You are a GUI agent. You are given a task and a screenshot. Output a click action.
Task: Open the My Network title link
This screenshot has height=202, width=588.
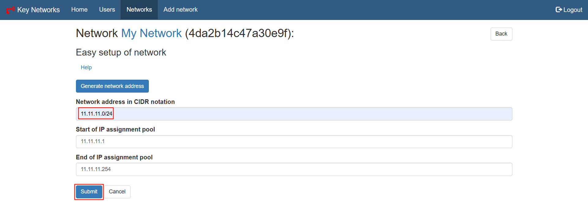click(x=151, y=33)
